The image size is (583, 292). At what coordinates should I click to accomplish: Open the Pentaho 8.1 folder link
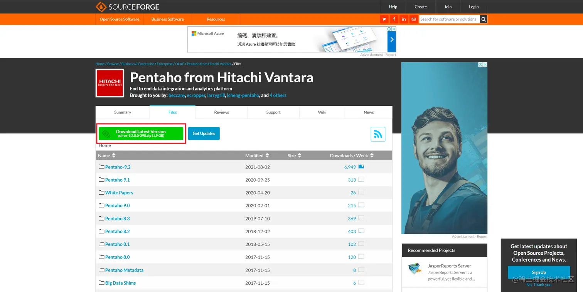[117, 244]
